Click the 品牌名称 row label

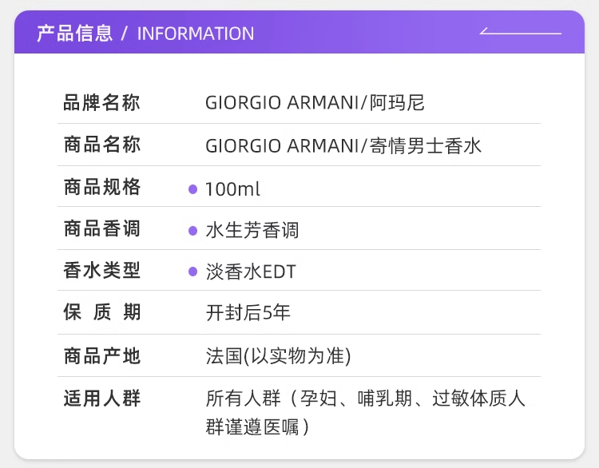(102, 103)
